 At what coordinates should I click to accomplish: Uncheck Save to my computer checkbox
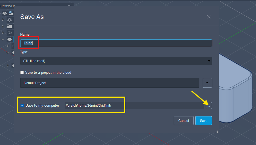(x=22, y=106)
